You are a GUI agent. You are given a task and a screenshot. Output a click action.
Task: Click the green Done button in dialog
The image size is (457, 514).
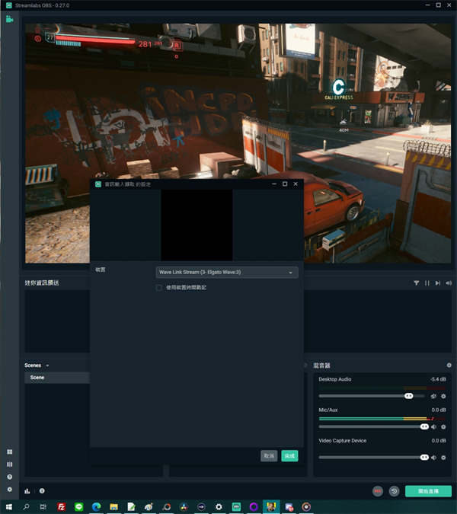[289, 456]
